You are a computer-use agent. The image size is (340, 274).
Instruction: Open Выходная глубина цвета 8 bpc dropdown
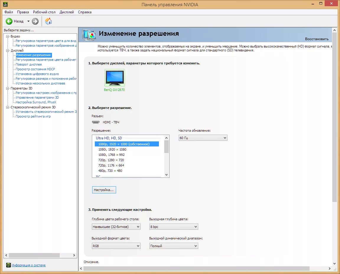[174, 227]
